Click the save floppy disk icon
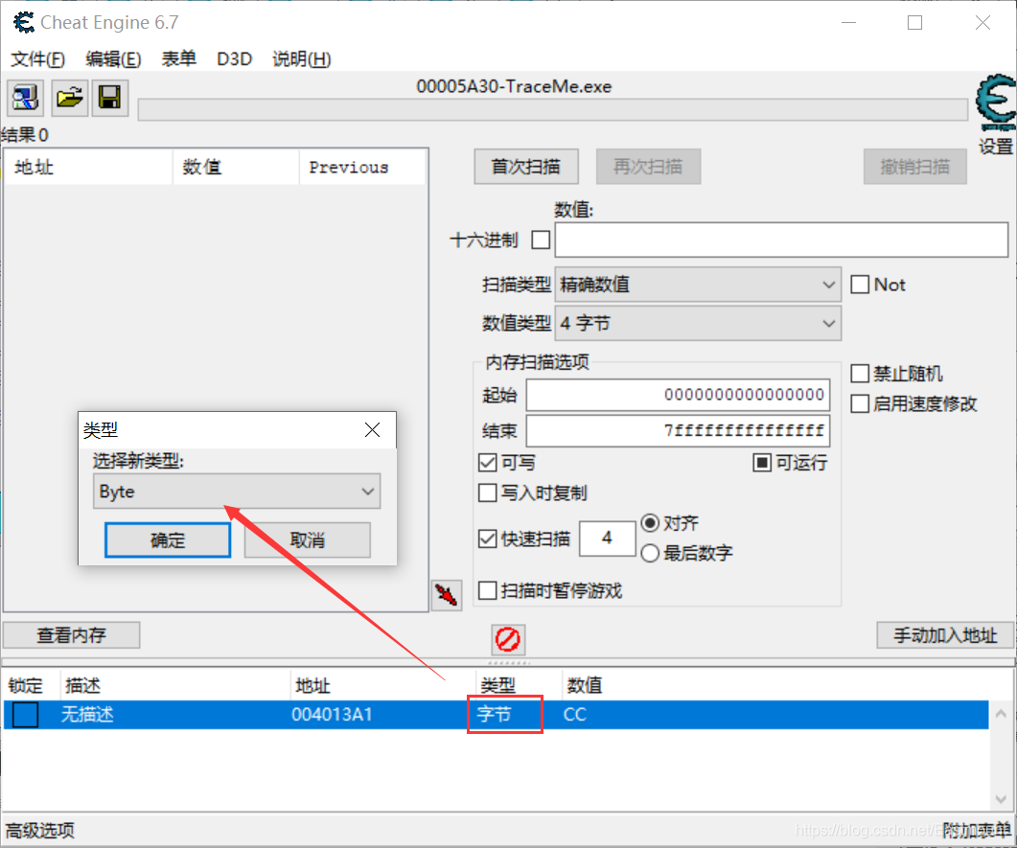Screen dimensions: 1017x848 [x=109, y=98]
